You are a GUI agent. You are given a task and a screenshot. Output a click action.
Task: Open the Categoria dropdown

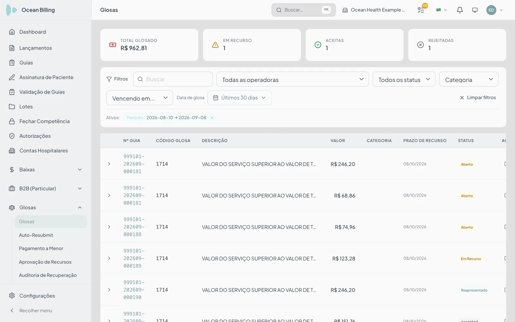(x=469, y=79)
